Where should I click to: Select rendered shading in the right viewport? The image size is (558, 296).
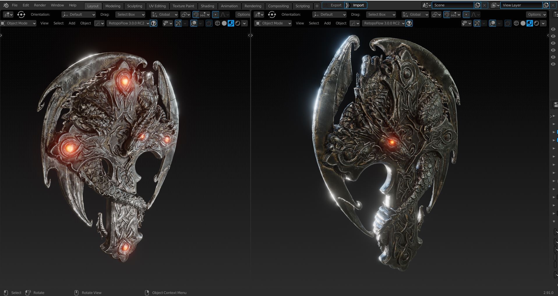point(536,23)
